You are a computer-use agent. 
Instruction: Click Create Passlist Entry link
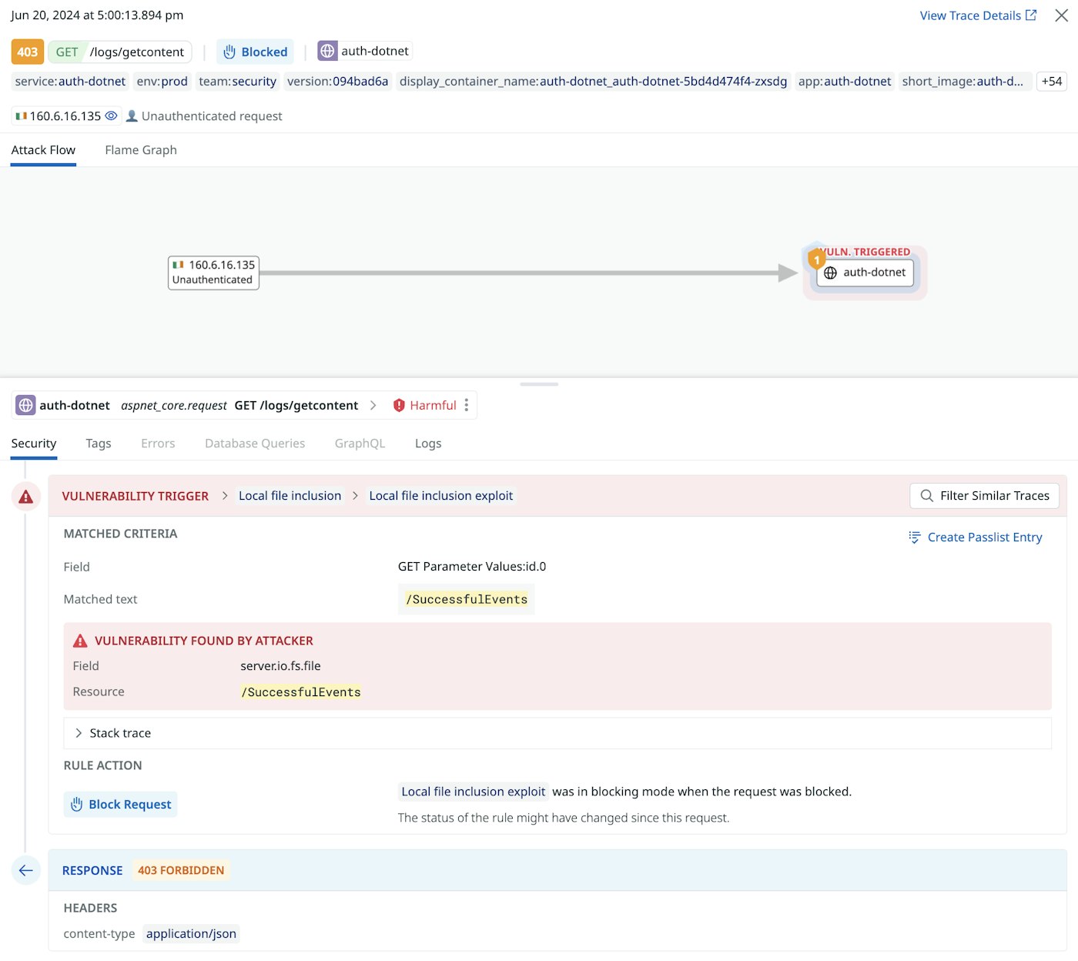point(975,537)
